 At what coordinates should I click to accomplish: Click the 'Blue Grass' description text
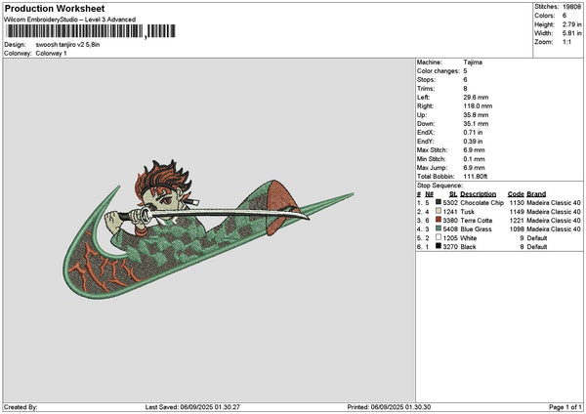(476, 229)
